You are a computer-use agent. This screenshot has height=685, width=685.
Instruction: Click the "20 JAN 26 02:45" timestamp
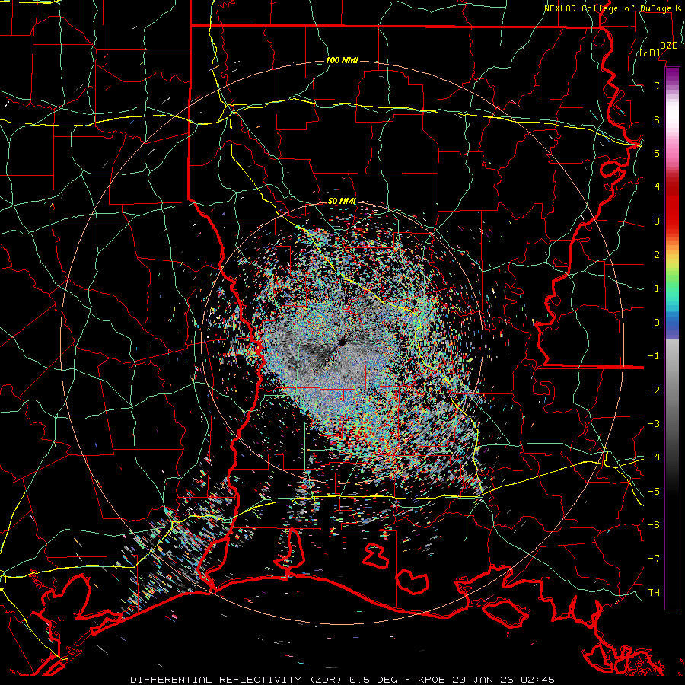pos(502,680)
